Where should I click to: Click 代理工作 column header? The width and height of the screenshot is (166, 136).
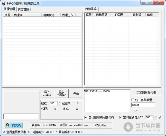pyautogui.click(x=68, y=15)
